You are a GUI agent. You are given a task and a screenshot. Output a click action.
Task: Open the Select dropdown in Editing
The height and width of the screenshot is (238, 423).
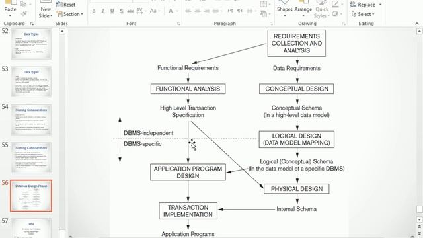tap(363, 14)
